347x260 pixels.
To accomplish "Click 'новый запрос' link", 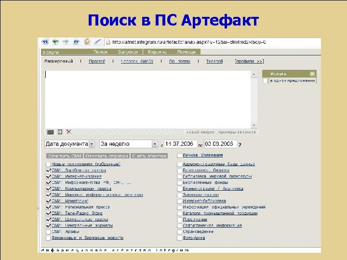I will (x=200, y=132).
